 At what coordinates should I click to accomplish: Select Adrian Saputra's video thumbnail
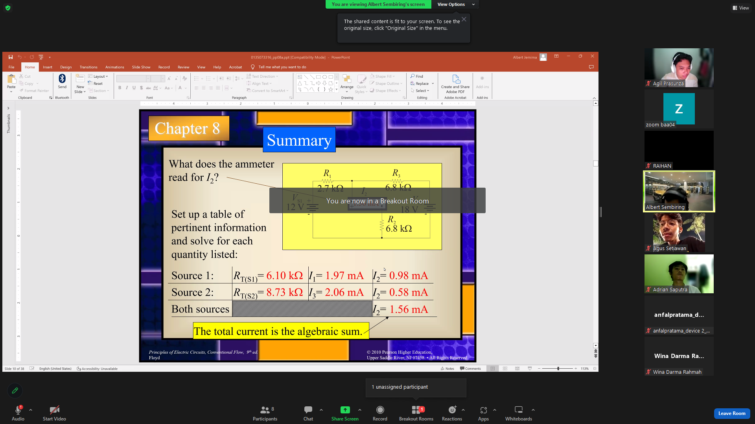pos(679,274)
